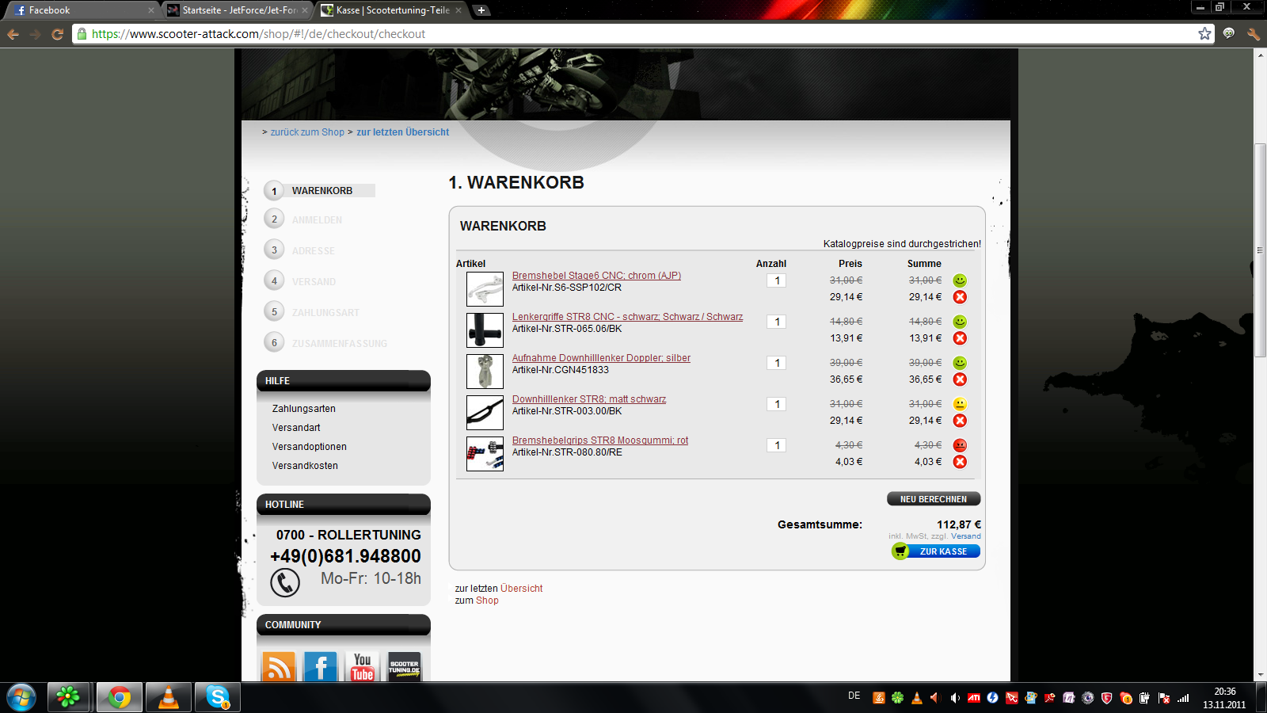Click Neu Berechnen button
Viewport: 1267px width, 713px height.
tap(934, 499)
